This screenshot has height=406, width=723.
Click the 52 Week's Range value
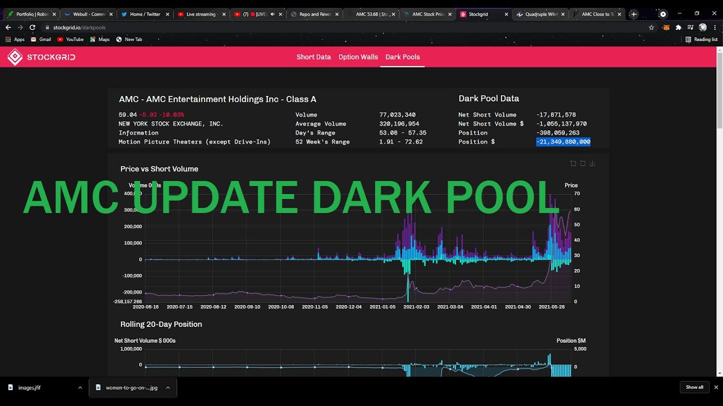[401, 142]
